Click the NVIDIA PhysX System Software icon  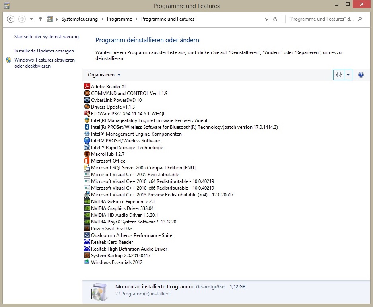click(87, 222)
